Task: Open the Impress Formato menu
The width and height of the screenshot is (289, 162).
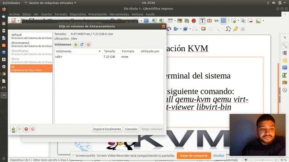Action: coord(61,14)
